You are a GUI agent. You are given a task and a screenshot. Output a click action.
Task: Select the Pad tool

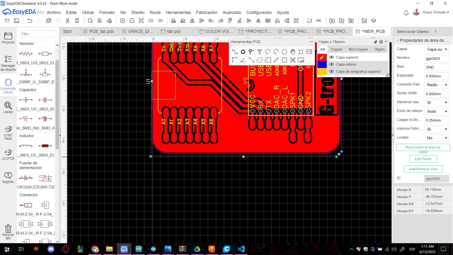[x=243, y=52]
